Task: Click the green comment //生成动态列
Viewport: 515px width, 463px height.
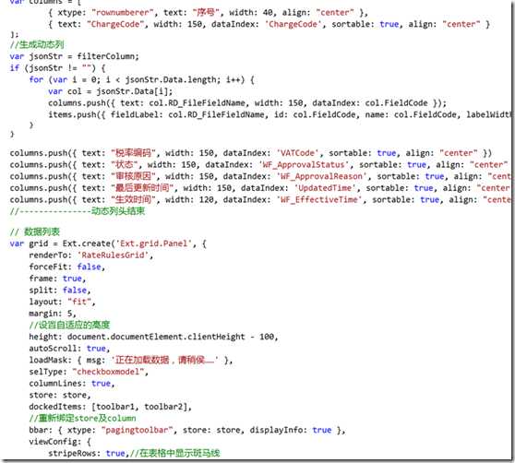Action: pyautogui.click(x=37, y=44)
